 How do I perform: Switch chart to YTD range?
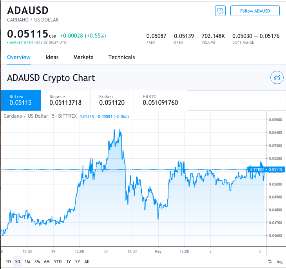tap(58, 262)
